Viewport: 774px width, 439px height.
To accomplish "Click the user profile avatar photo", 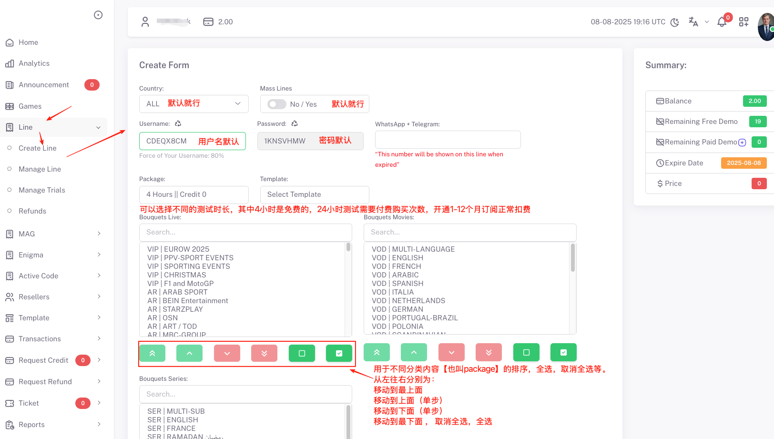I will pos(766,27).
